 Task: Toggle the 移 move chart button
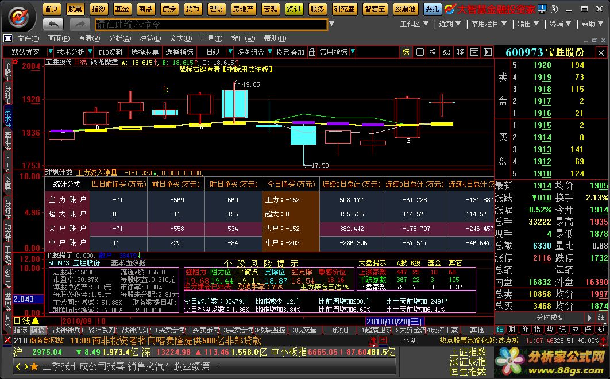pos(460,52)
